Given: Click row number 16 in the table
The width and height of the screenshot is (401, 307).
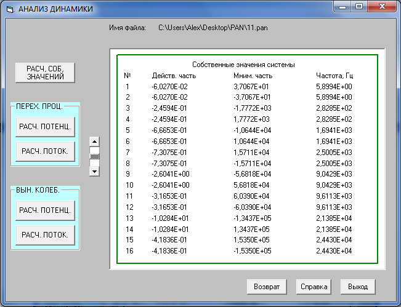Looking at the screenshot, I should click(129, 251).
